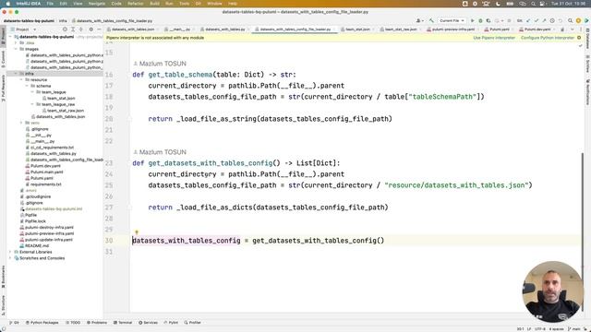The height and width of the screenshot is (332, 591).
Task: Switch to Pulumi.dev.yaml editor tab
Action: click(537, 30)
